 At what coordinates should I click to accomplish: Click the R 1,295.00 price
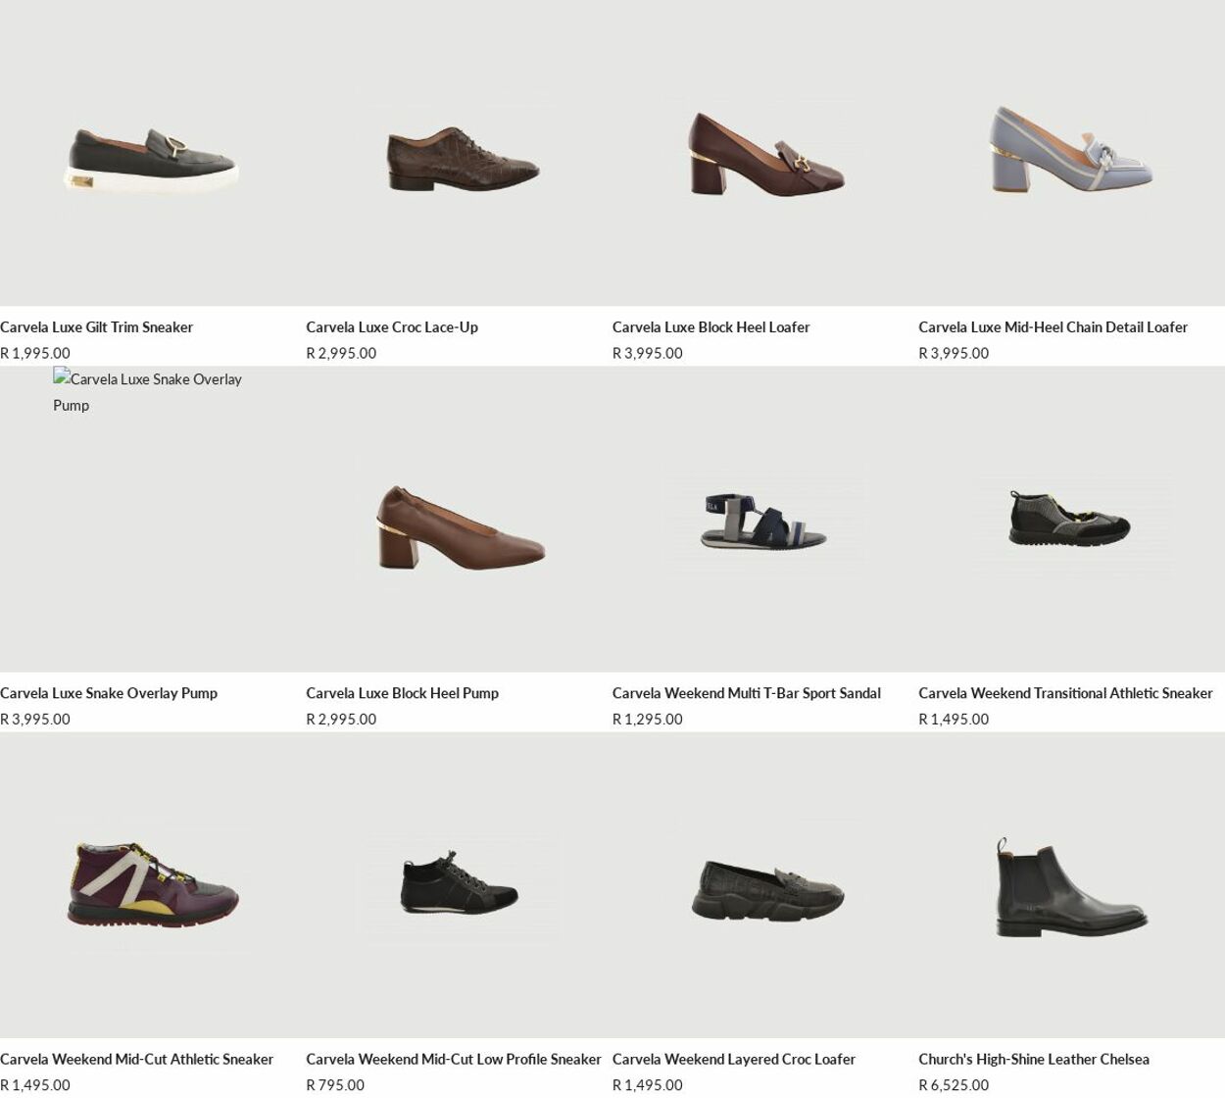[648, 720]
